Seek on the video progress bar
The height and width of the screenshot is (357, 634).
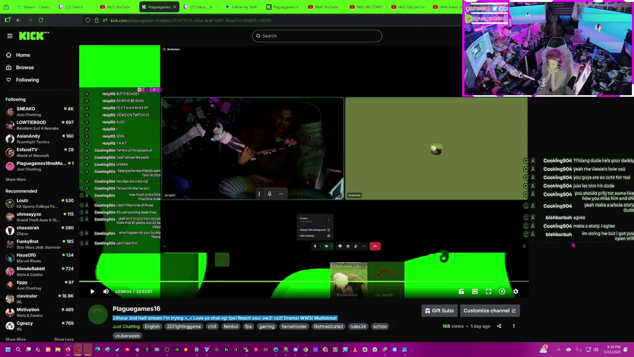click(304, 282)
